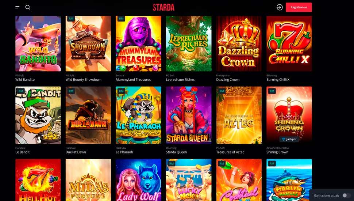Click the RM badge on Wild Bounty Showdown
This screenshot has width=354, height=201.
71,19
